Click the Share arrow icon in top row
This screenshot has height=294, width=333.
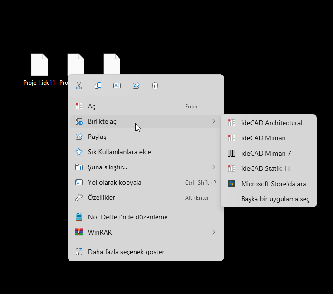pos(136,86)
